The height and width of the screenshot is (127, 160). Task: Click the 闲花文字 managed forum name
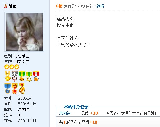tap(22, 62)
